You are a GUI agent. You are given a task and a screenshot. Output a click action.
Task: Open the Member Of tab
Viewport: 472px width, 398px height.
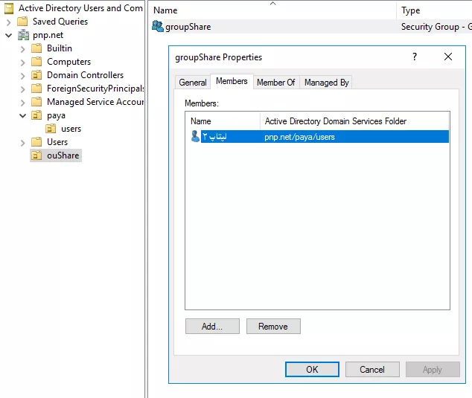(x=276, y=83)
